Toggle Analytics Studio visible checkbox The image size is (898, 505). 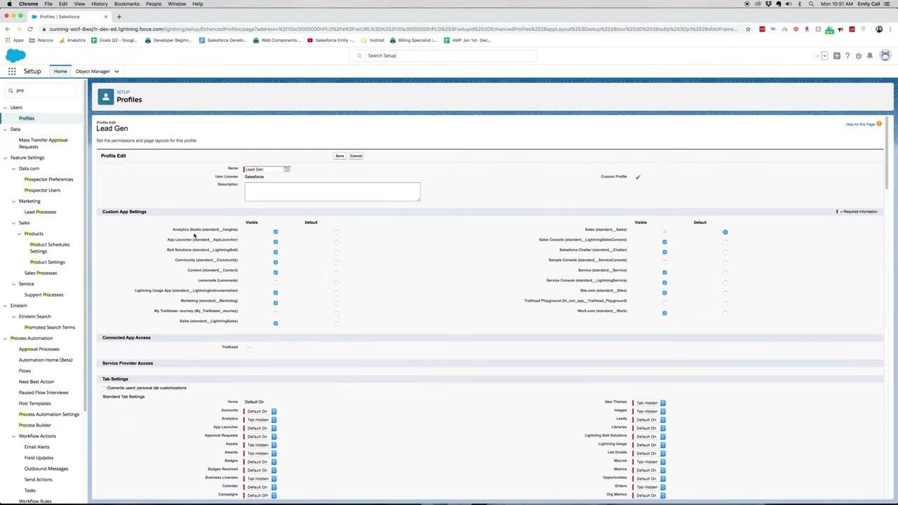[x=276, y=231]
